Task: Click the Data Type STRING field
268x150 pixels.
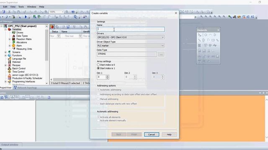Action: (126, 54)
